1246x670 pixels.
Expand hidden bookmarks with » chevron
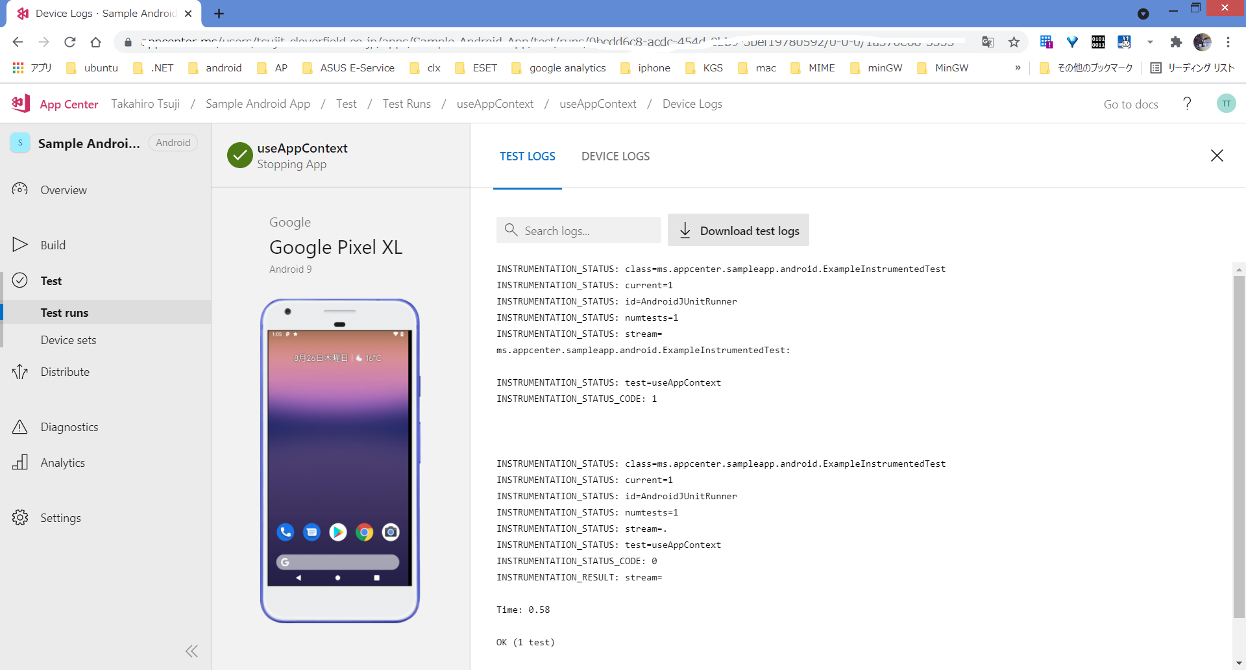(x=1018, y=68)
